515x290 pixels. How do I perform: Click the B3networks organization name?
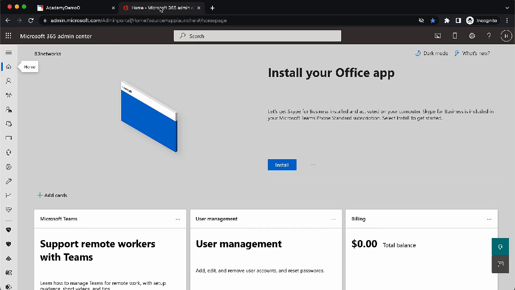pos(48,54)
